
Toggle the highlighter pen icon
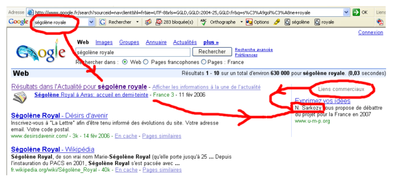[277, 22]
